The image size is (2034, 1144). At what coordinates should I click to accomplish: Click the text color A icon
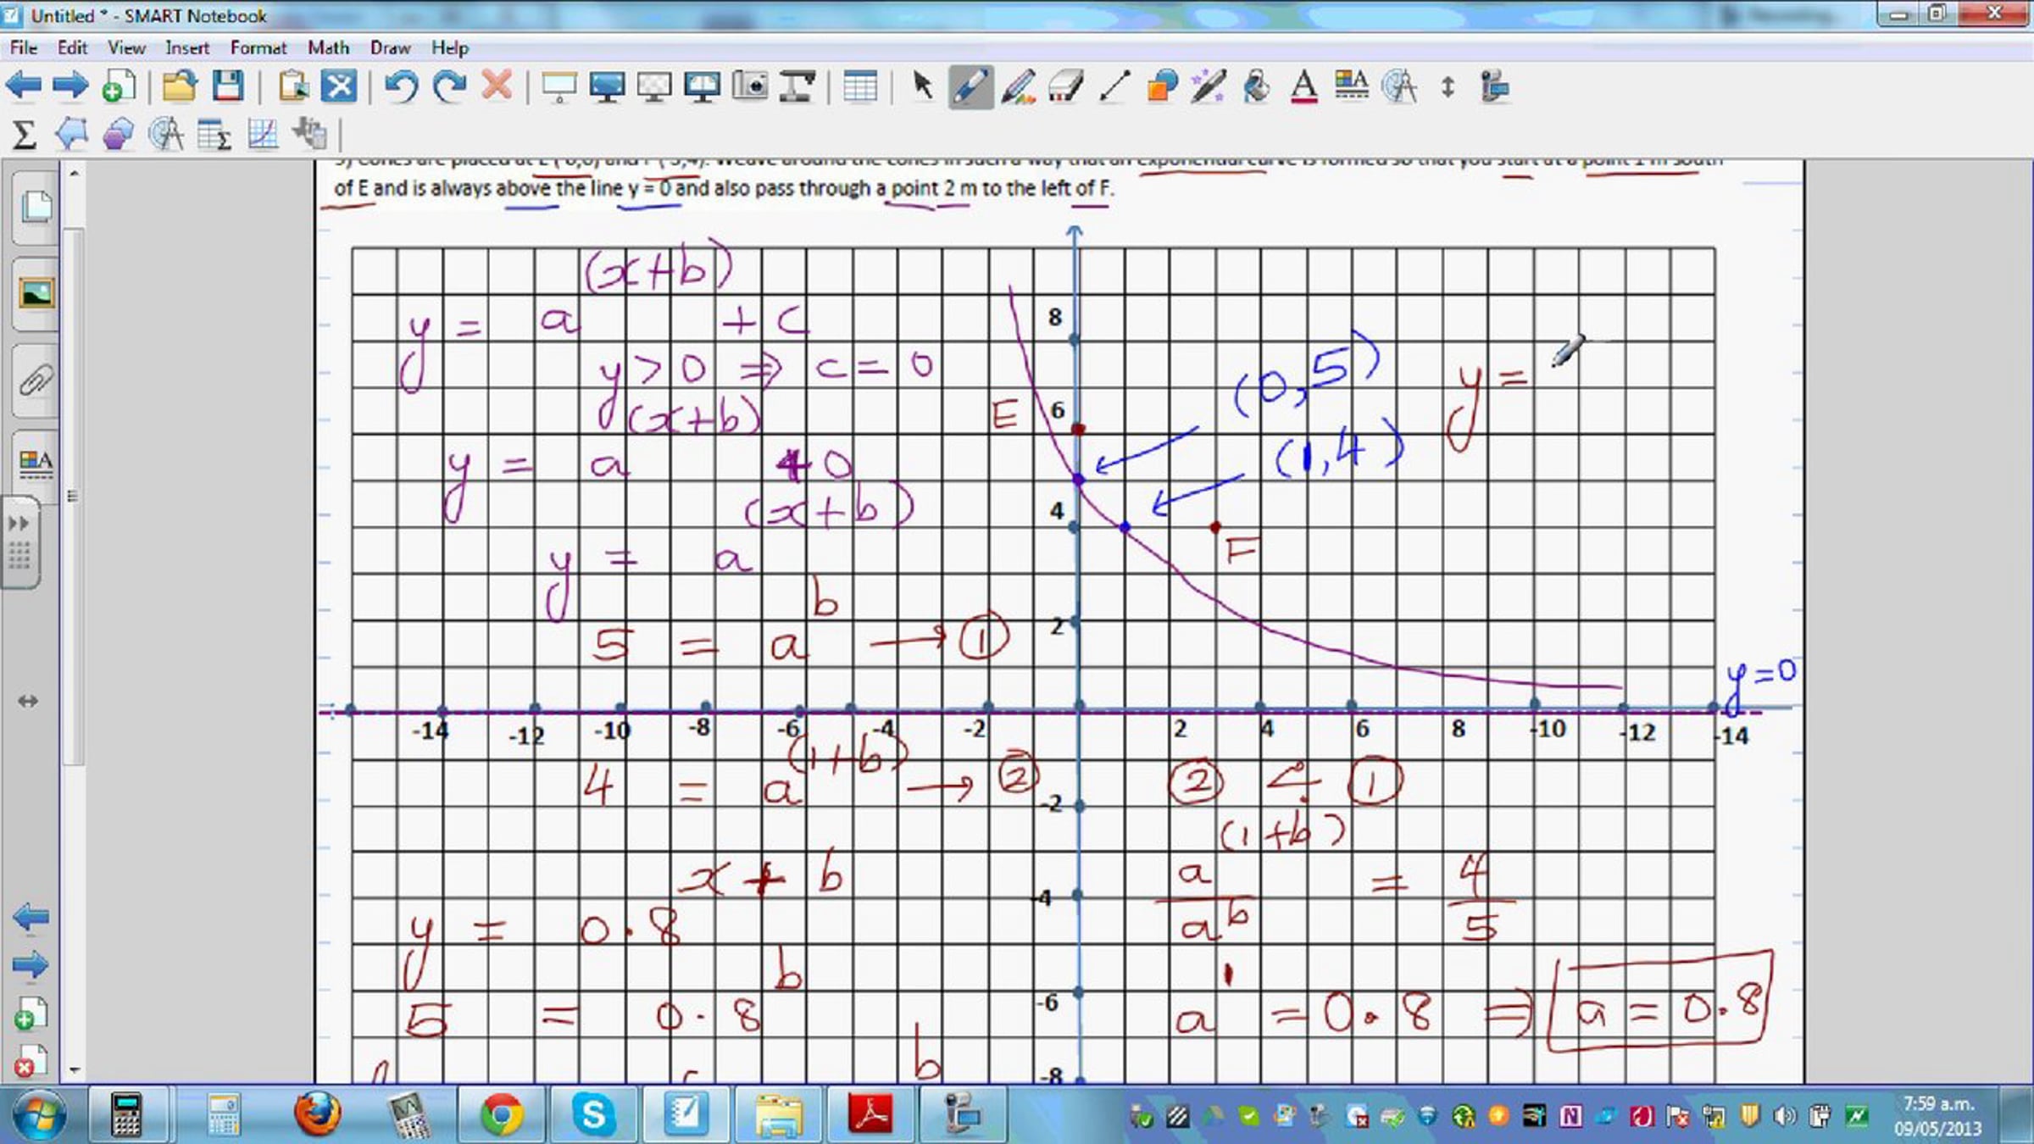[1304, 86]
